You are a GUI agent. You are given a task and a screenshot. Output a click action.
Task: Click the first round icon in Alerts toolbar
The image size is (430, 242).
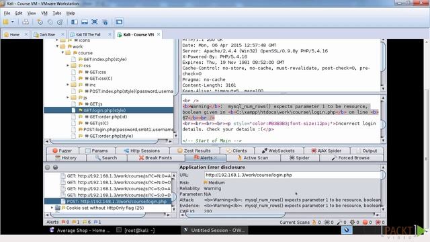[x=48, y=167]
